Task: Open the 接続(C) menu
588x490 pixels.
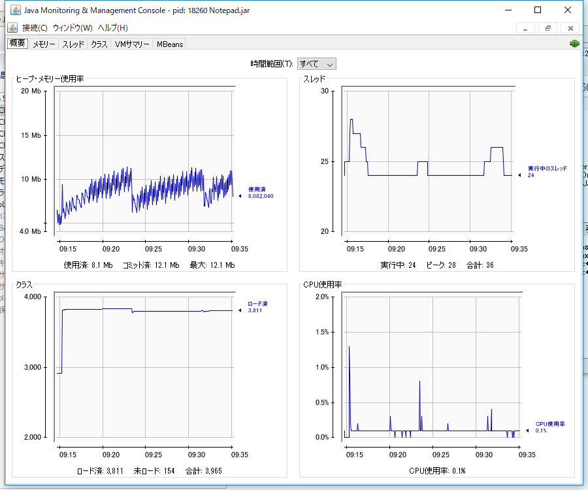Action: click(35, 27)
